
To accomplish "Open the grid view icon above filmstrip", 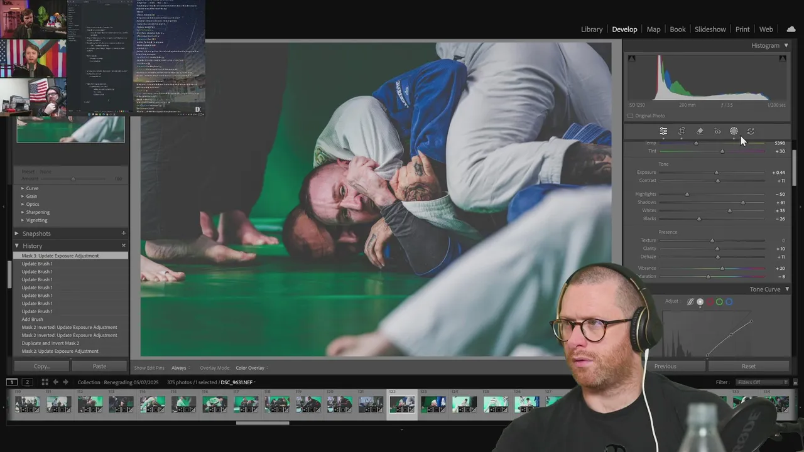I will click(x=45, y=382).
